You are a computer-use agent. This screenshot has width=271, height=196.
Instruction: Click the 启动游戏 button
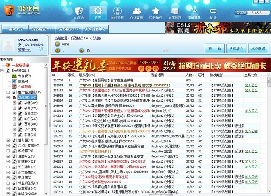(258, 49)
